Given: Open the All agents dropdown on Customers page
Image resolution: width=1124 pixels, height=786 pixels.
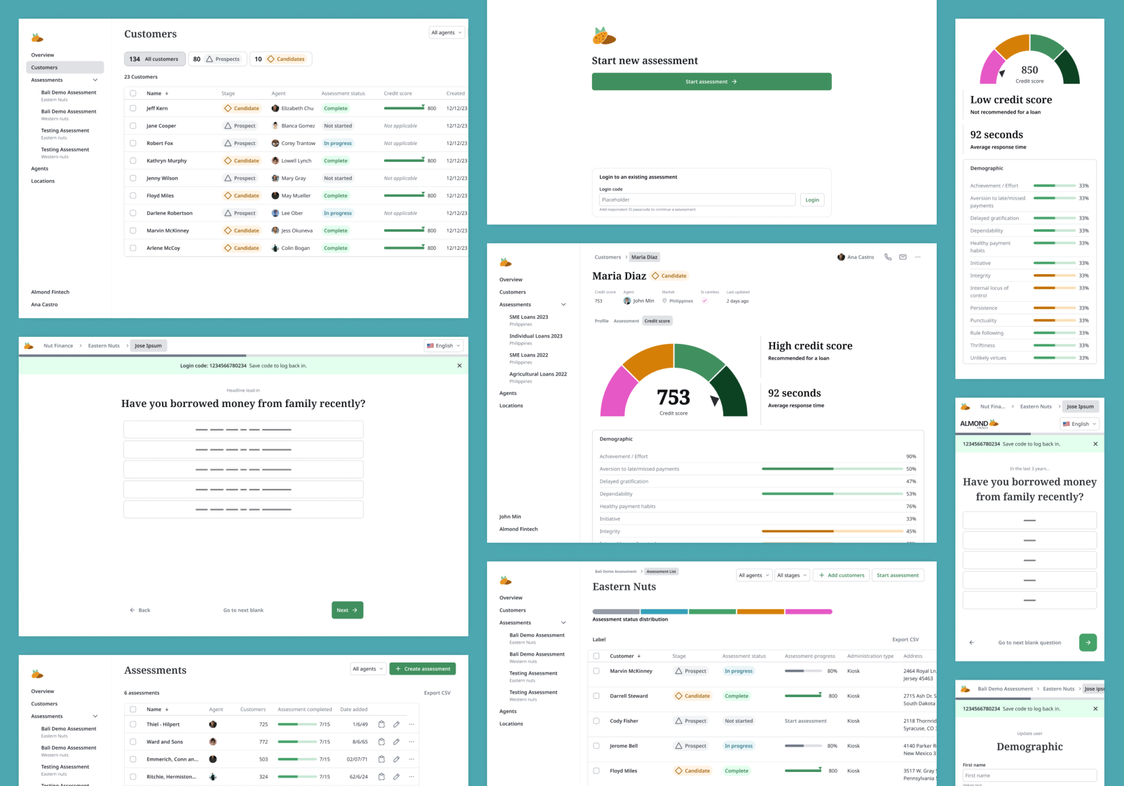Looking at the screenshot, I should (447, 33).
